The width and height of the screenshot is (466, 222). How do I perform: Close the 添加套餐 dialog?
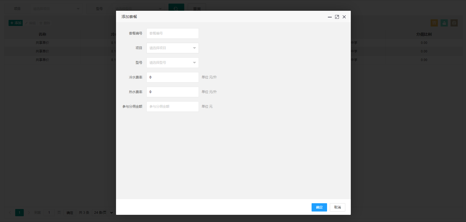coord(344,17)
